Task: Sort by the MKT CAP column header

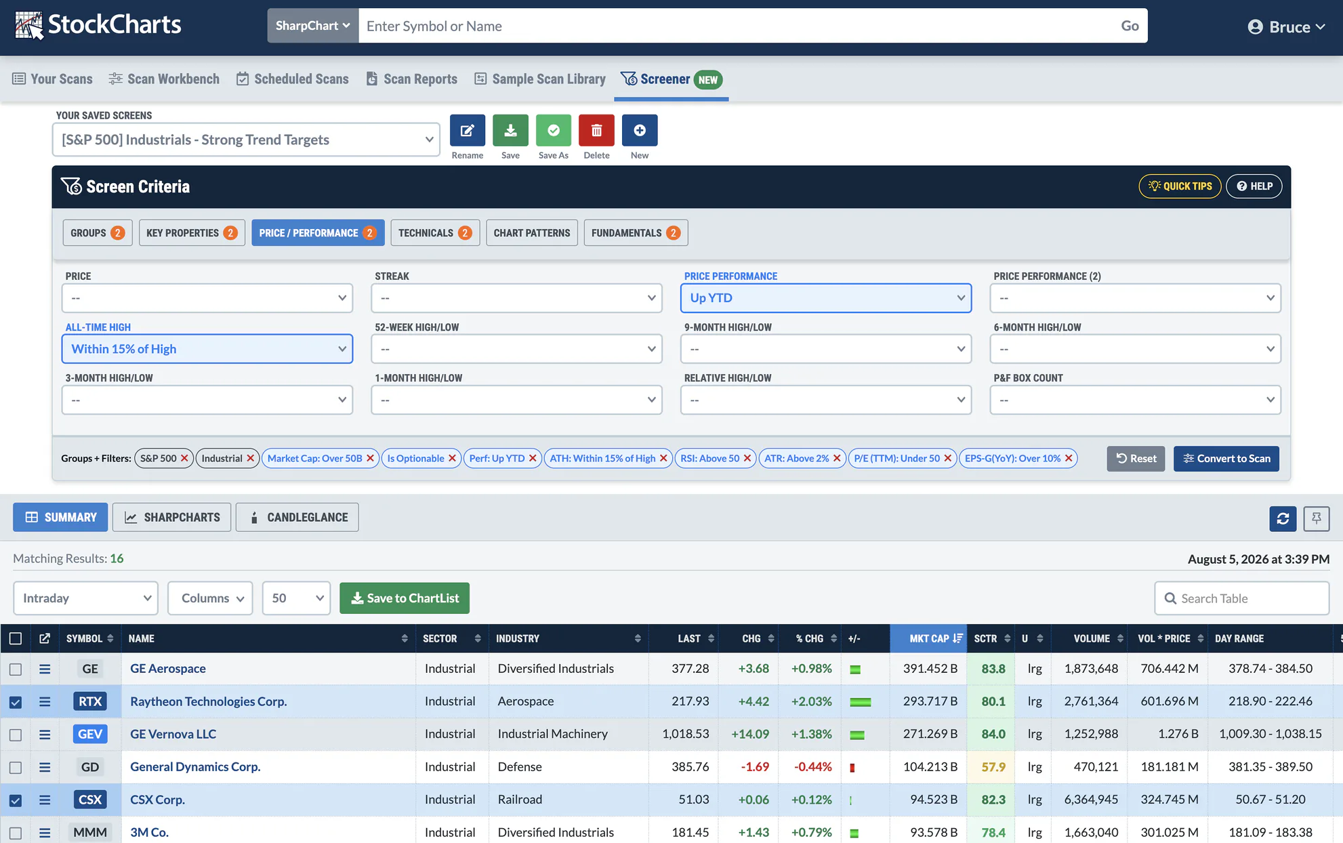Action: (928, 638)
